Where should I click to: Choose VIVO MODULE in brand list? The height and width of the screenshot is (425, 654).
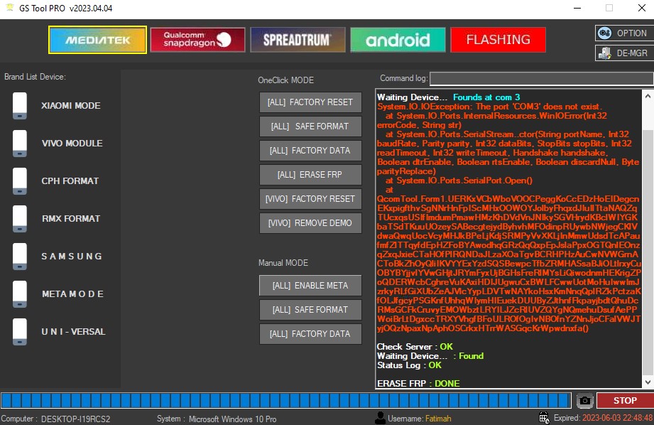point(72,143)
